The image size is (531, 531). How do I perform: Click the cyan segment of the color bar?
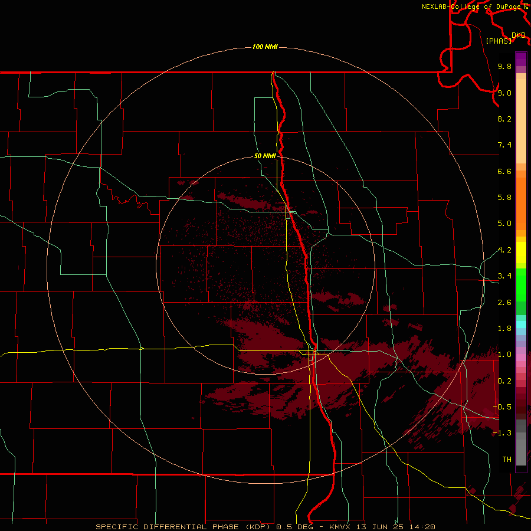[521, 324]
